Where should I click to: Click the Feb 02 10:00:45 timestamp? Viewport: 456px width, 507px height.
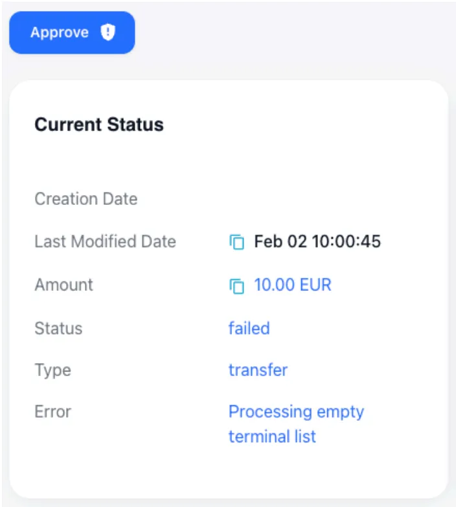[317, 242]
